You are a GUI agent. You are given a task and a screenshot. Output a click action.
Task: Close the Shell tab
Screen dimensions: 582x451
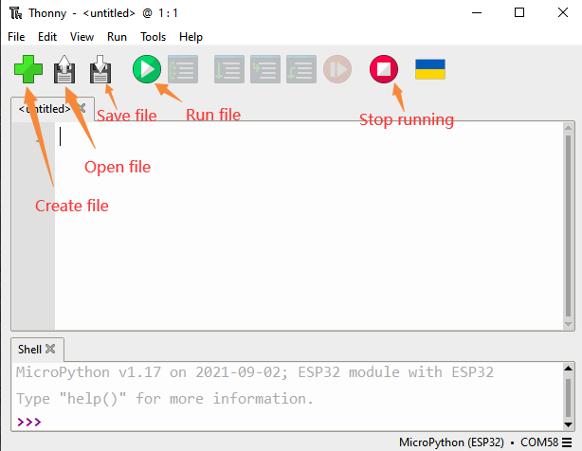[50, 349]
